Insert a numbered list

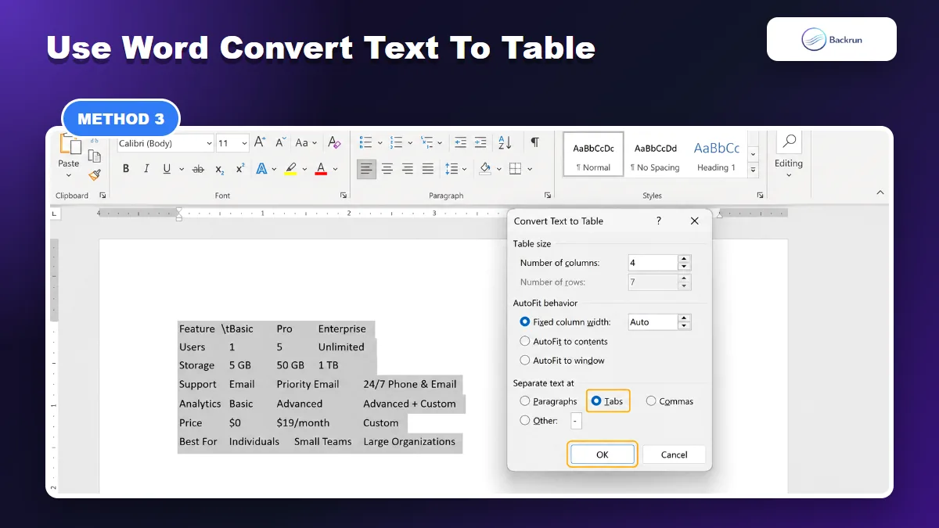coord(396,142)
